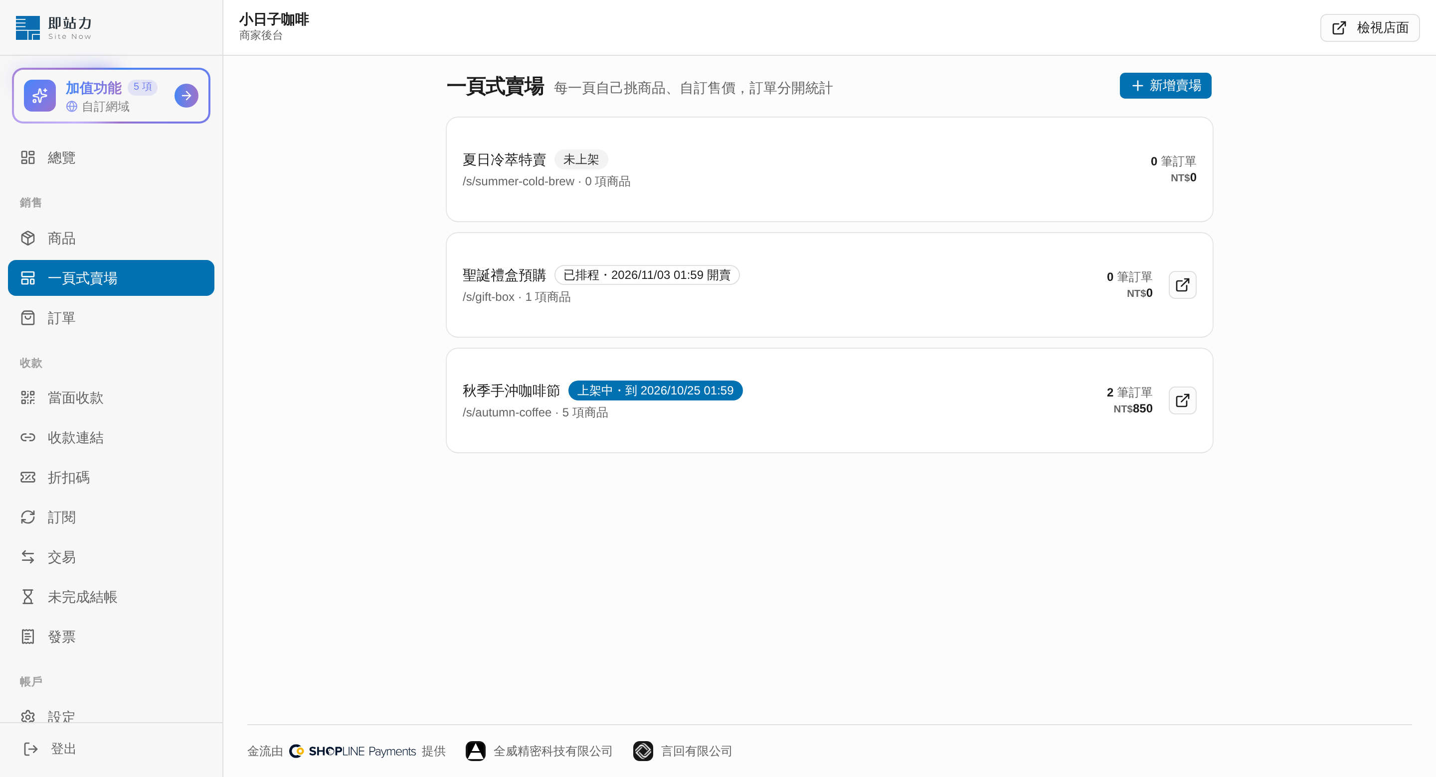The width and height of the screenshot is (1436, 777).
Task: Click the discount code ticket icon
Action: [28, 477]
